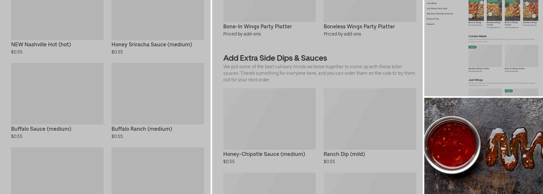
Task: Open the Desserts category in sidebar
Action: coord(431,24)
